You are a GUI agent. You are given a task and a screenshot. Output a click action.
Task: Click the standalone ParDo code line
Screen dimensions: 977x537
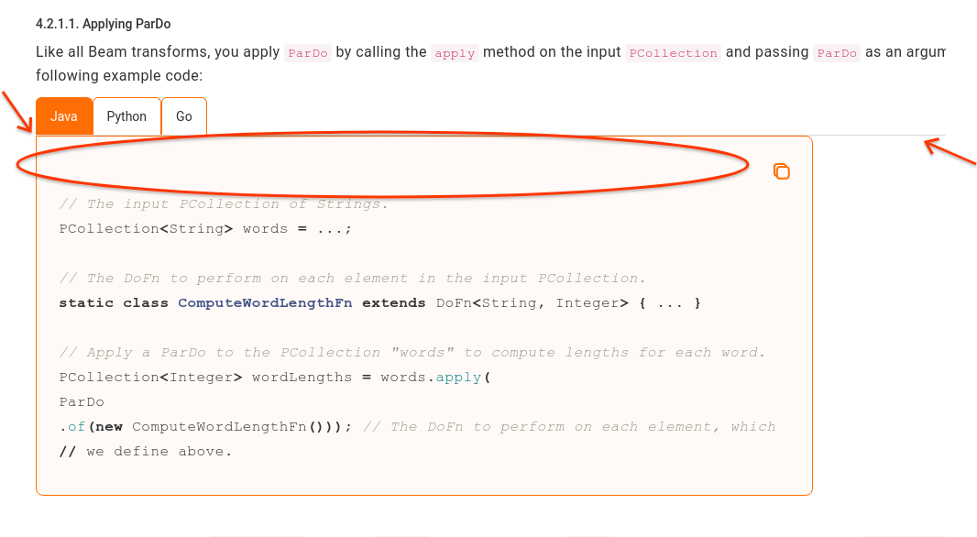point(82,401)
